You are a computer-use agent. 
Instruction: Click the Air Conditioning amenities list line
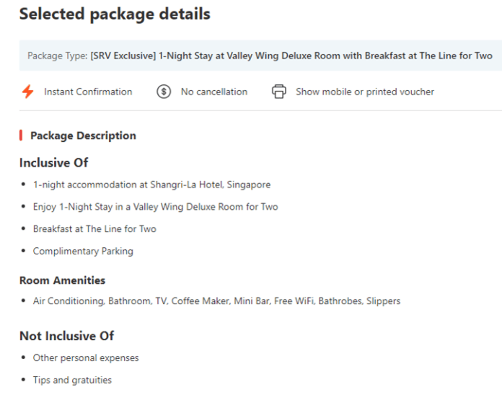216,301
